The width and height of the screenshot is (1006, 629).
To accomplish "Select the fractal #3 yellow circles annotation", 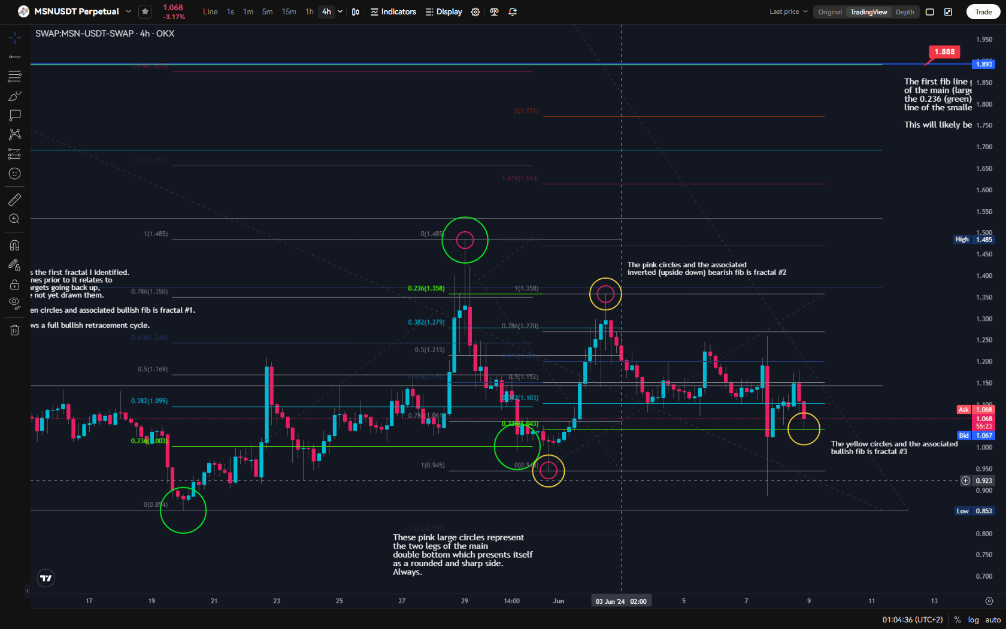I will (894, 447).
